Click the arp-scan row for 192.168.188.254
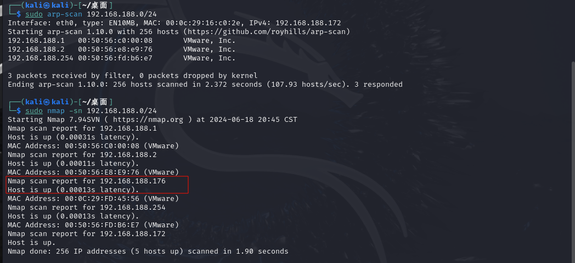 121,58
